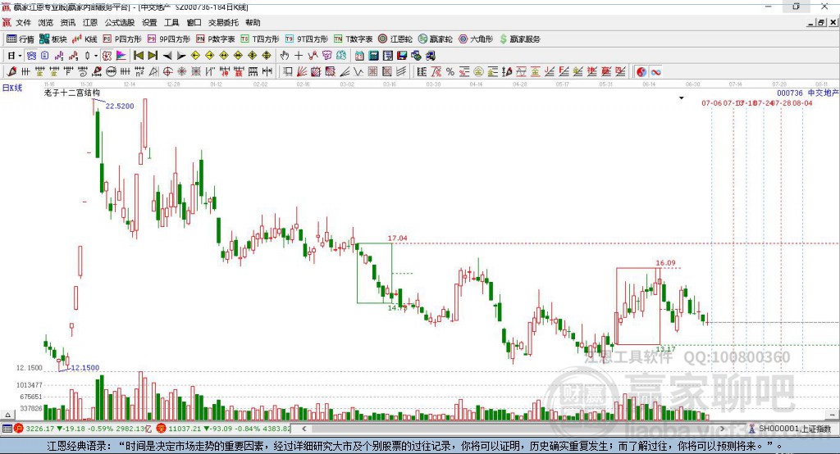The height and width of the screenshot is (454, 840).
Task: Open 9P四方形 tool
Action: click(169, 39)
